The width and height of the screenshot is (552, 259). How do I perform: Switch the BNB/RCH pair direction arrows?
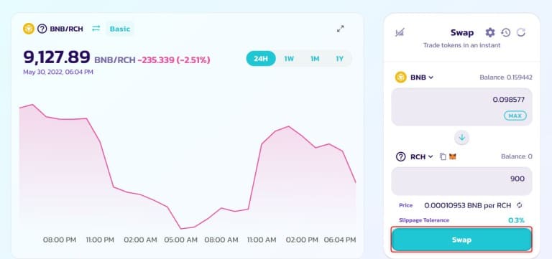tap(96, 29)
